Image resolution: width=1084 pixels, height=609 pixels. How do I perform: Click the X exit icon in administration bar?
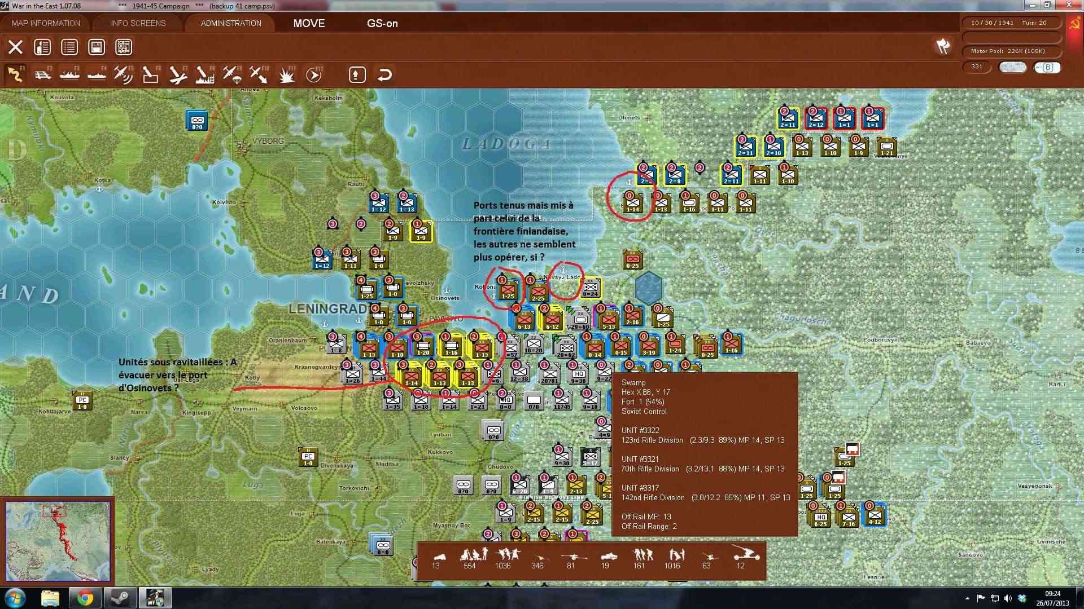(15, 47)
